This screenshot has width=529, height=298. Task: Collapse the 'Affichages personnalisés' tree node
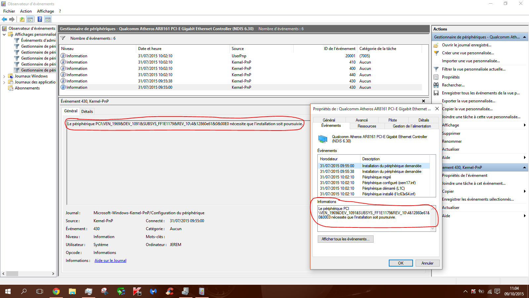point(4,34)
